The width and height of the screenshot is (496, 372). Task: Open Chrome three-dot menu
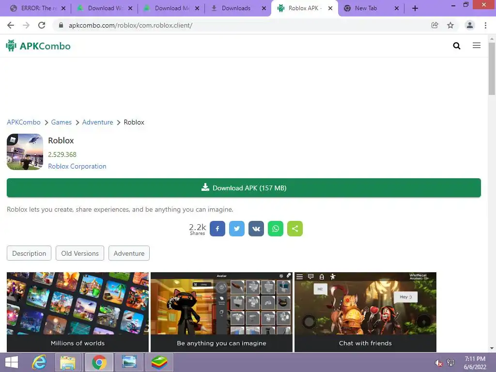[485, 25]
